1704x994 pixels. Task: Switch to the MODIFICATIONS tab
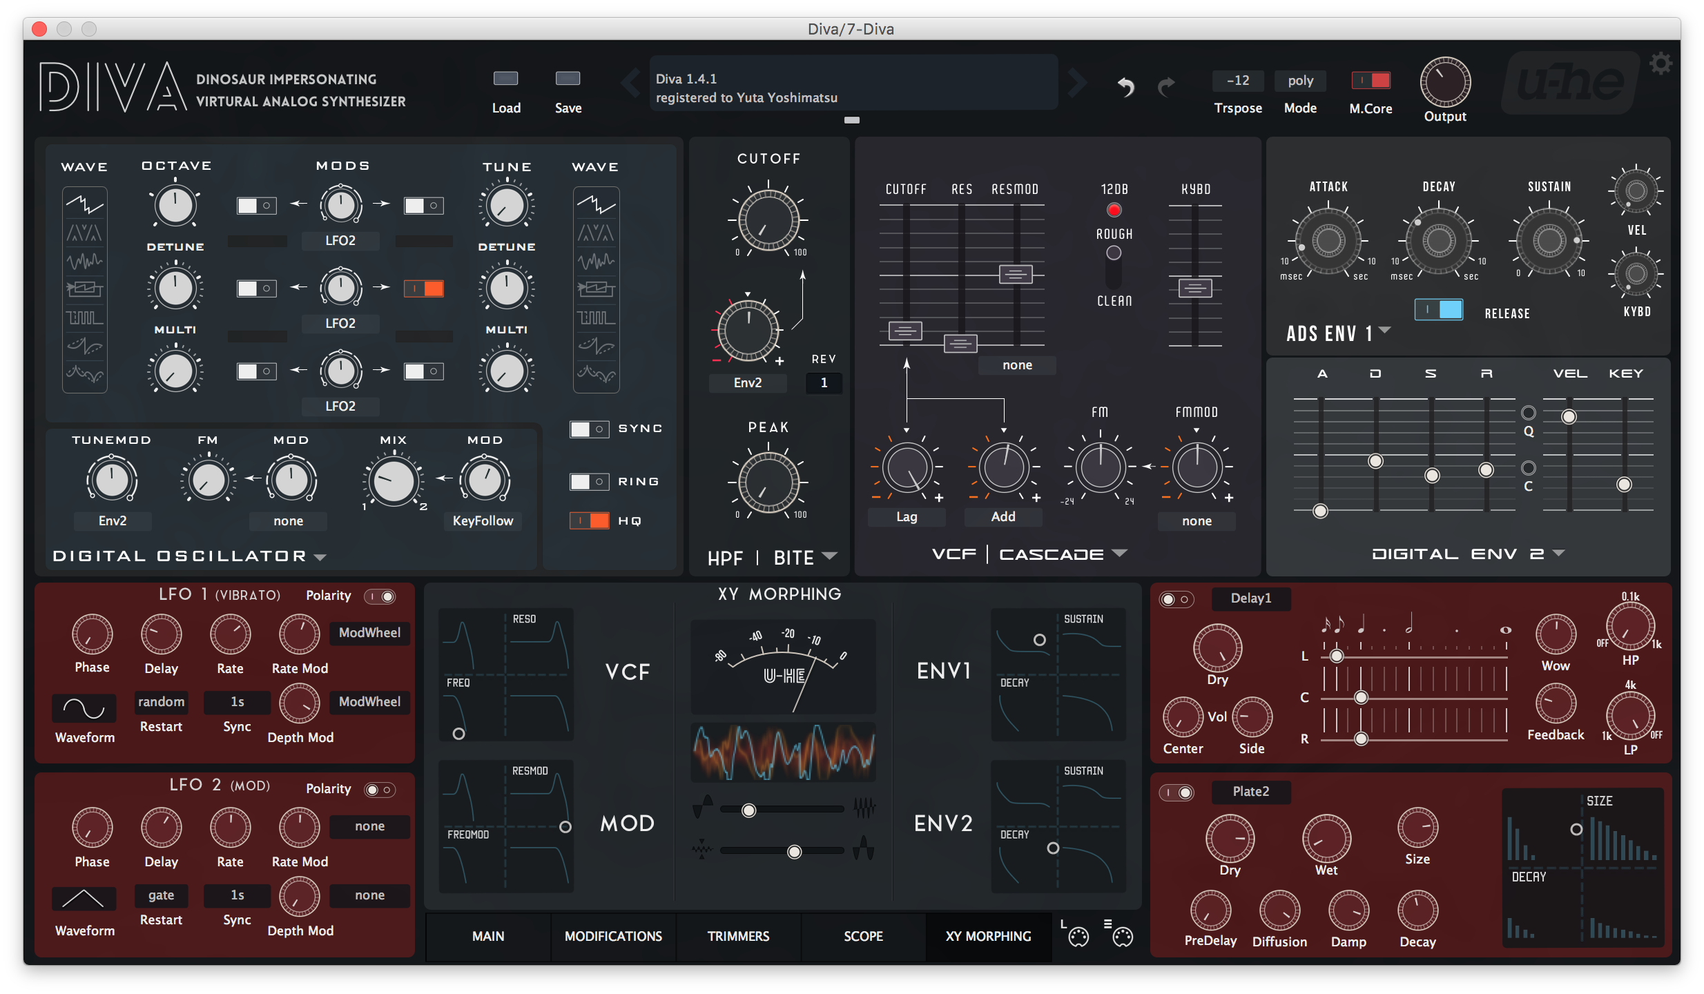[x=613, y=937]
